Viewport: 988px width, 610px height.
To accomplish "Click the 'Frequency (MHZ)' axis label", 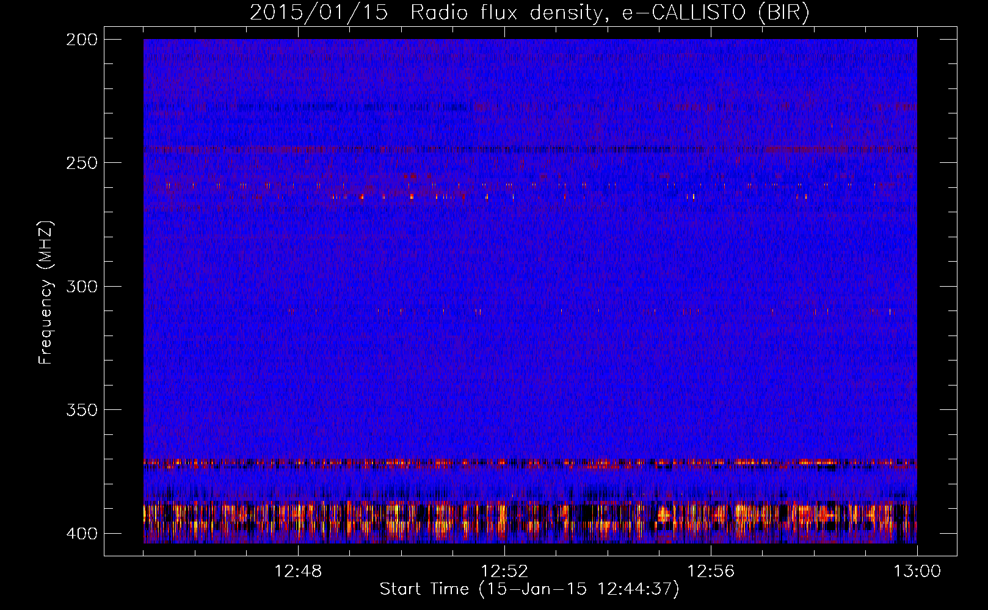I will coord(46,293).
